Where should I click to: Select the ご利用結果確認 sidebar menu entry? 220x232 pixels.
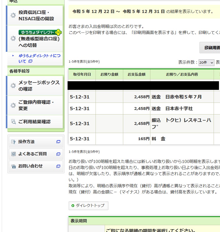coord(34,122)
